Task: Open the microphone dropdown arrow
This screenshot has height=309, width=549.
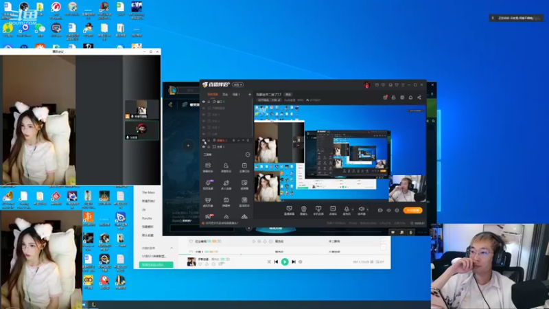Action: (x=352, y=209)
